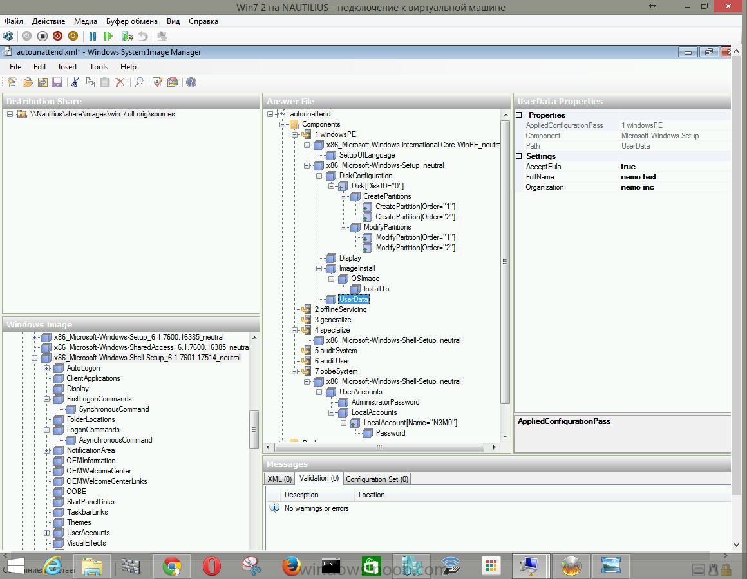
Task: Collapse the ModifyPartitions node
Action: click(343, 227)
